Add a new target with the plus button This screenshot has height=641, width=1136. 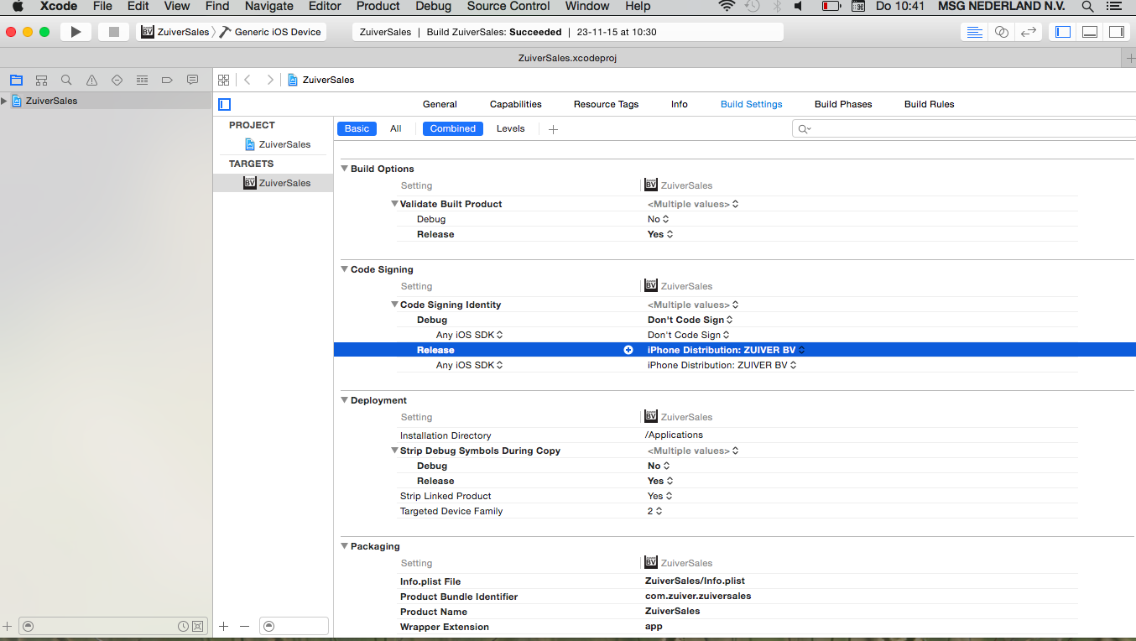(224, 626)
